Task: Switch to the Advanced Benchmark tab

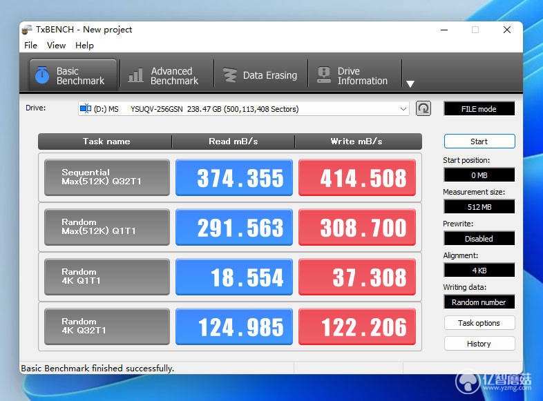Action: (166, 75)
